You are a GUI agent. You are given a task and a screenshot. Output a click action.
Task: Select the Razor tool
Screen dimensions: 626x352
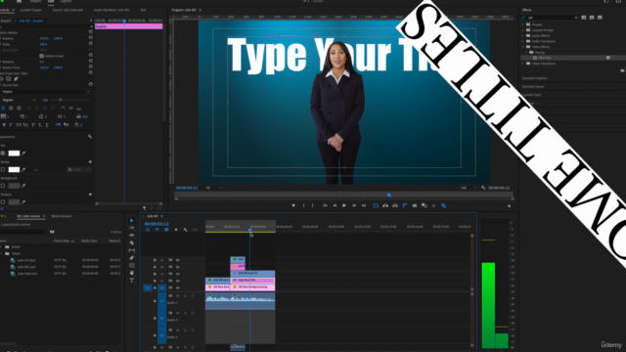pos(132,242)
